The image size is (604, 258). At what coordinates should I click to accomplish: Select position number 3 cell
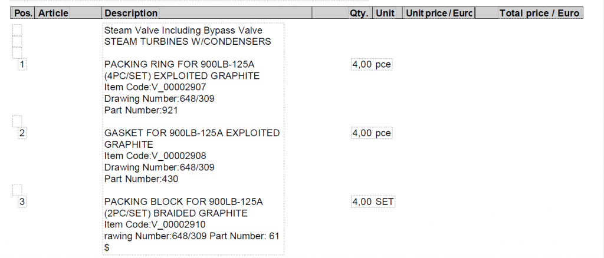(22, 202)
